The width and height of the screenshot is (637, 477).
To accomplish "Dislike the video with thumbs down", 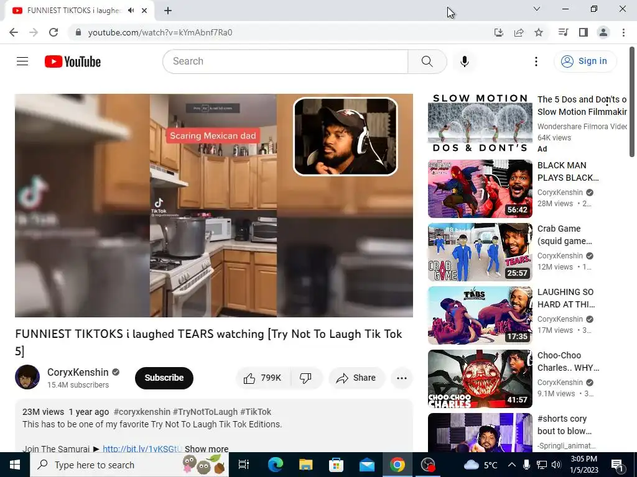I will tap(305, 378).
